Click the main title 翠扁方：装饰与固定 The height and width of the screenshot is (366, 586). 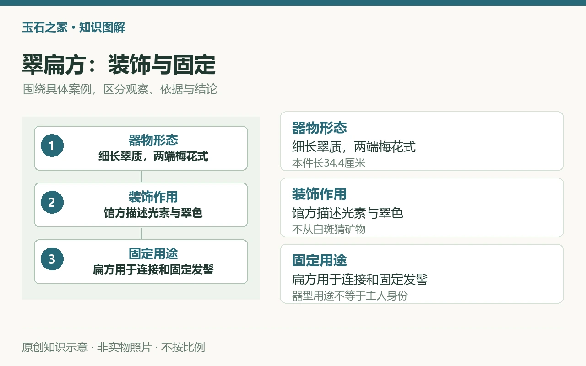[x=119, y=65]
